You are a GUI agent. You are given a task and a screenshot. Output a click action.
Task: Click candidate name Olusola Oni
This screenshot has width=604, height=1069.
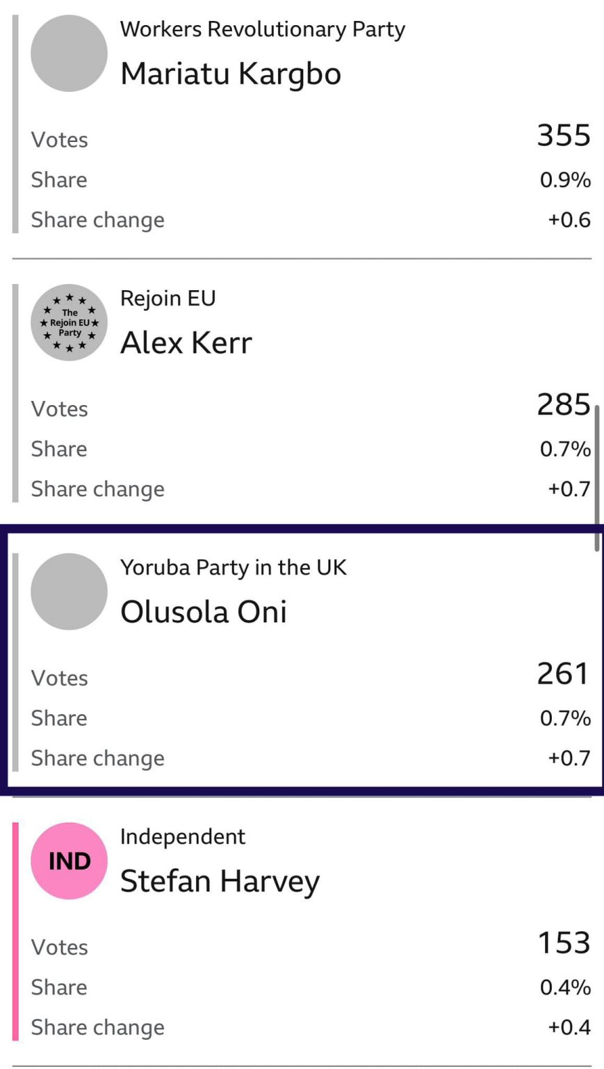[204, 612]
